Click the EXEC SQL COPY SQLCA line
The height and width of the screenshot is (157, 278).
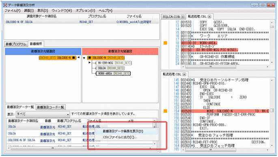(x=227, y=29)
